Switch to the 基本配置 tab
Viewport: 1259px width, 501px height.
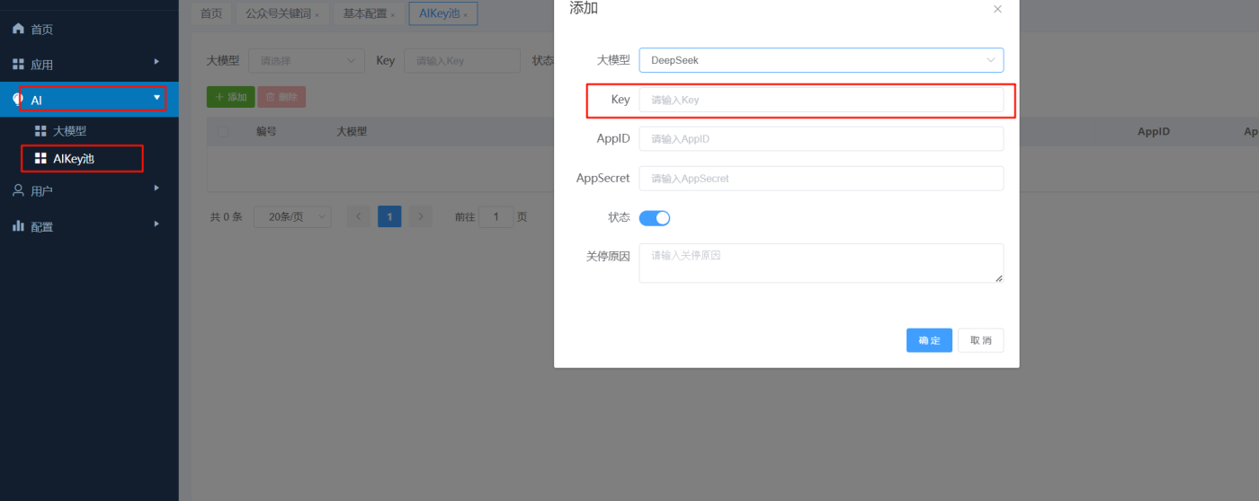click(365, 13)
